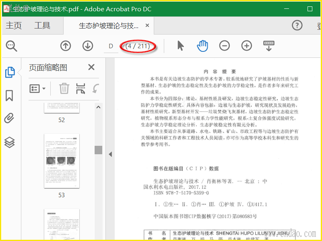Maximize the Acrobat window

[x=310, y=9]
